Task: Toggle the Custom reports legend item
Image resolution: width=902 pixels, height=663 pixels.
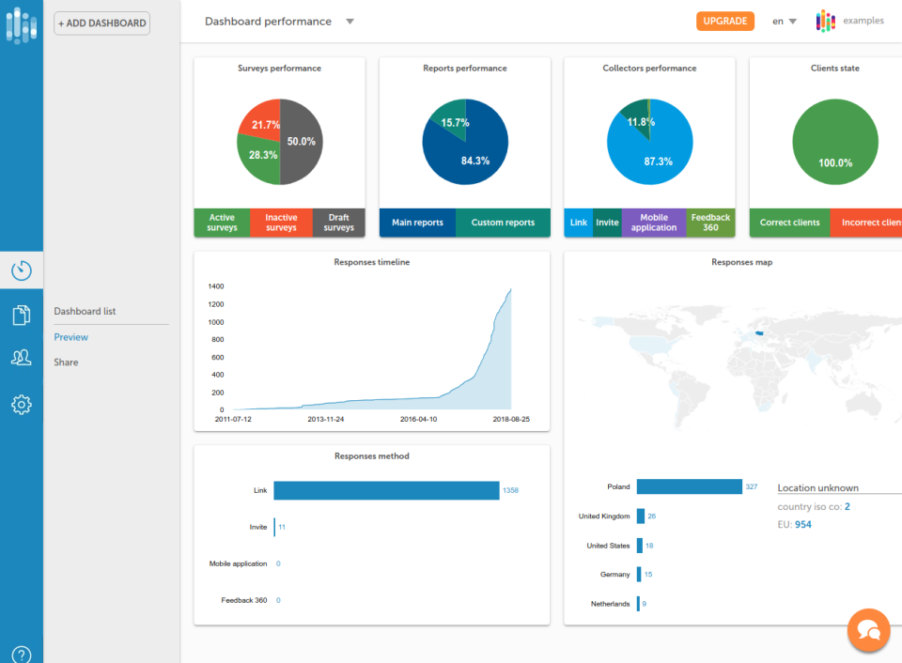Action: (503, 223)
